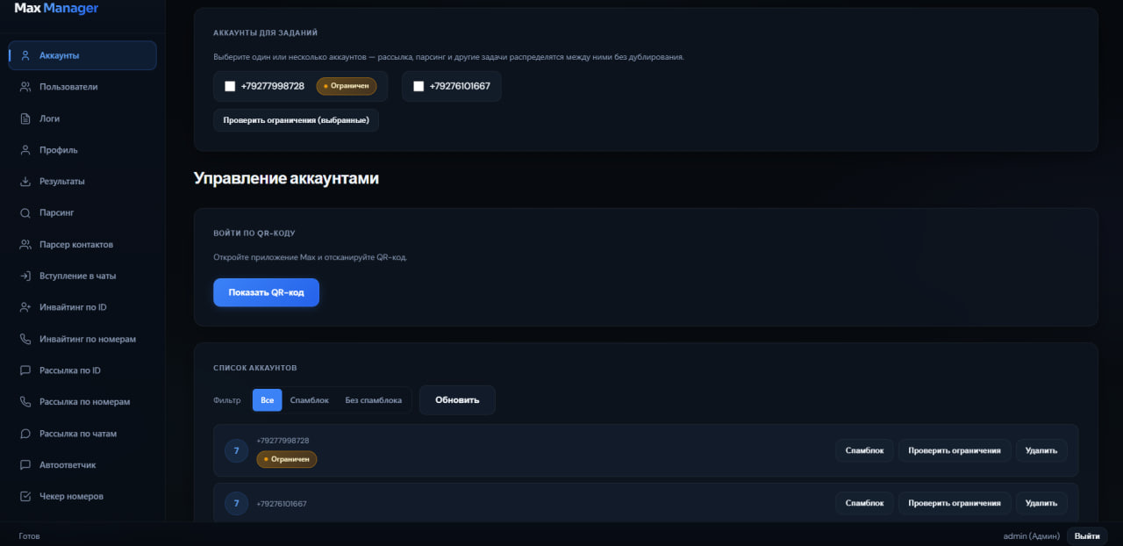1123x546 pixels.
Task: Tick the checkbox for +79276101667
Action: tap(418, 86)
